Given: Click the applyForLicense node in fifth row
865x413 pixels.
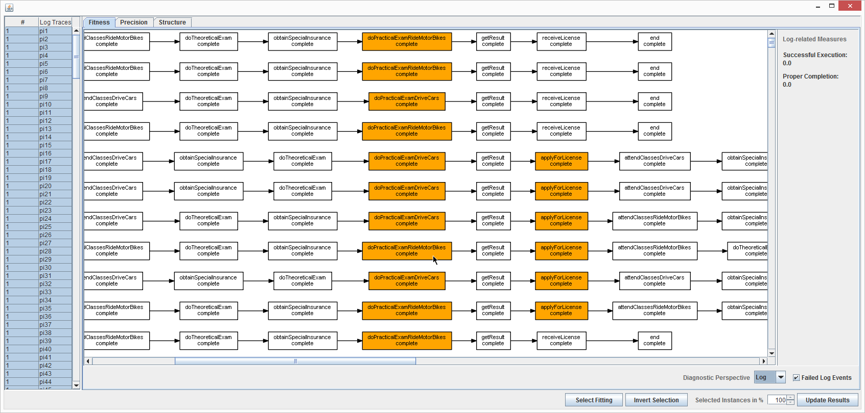Looking at the screenshot, I should coord(561,161).
